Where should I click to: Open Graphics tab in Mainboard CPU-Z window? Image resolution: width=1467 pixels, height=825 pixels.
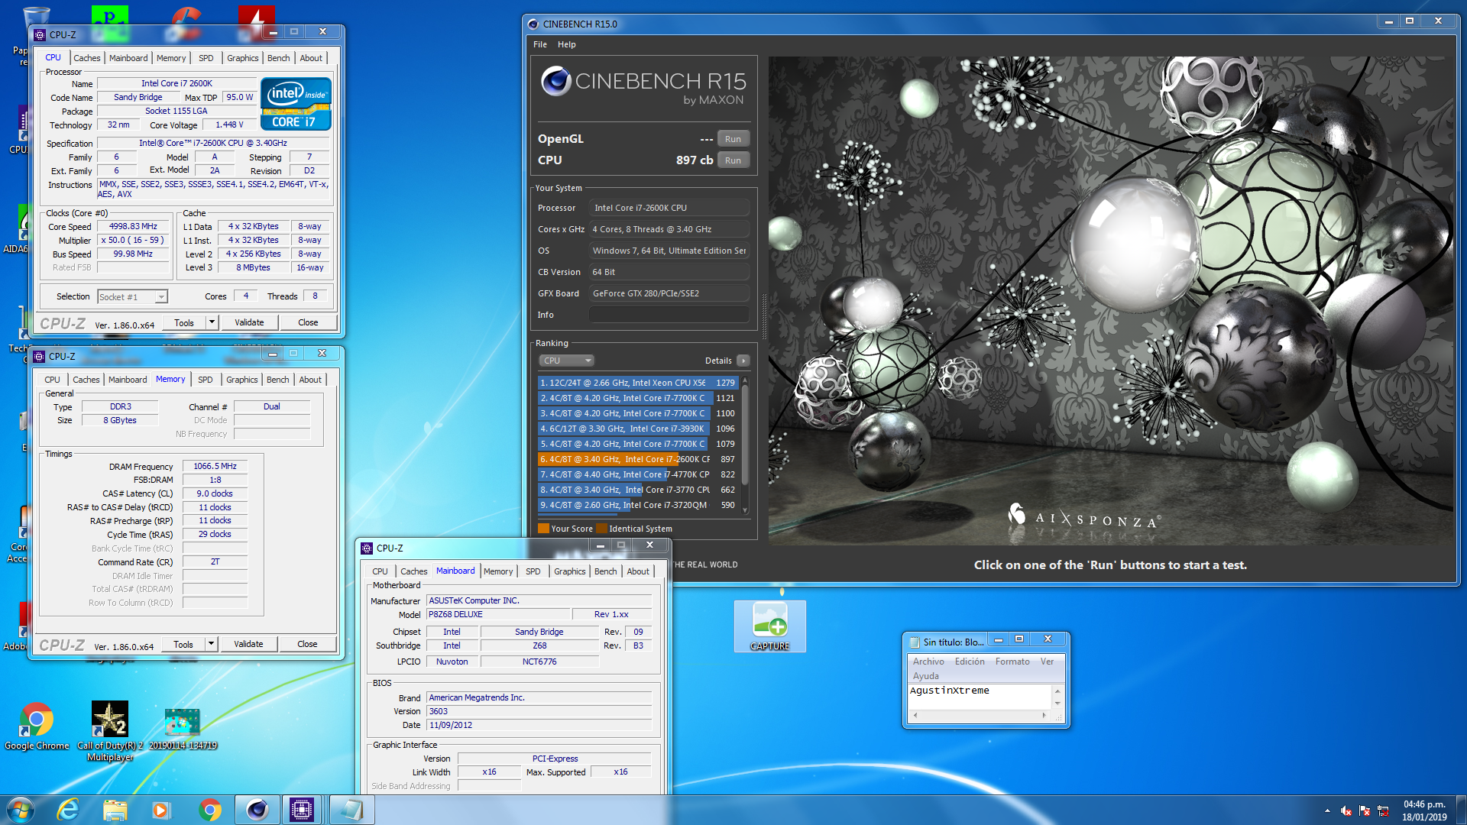pos(569,571)
